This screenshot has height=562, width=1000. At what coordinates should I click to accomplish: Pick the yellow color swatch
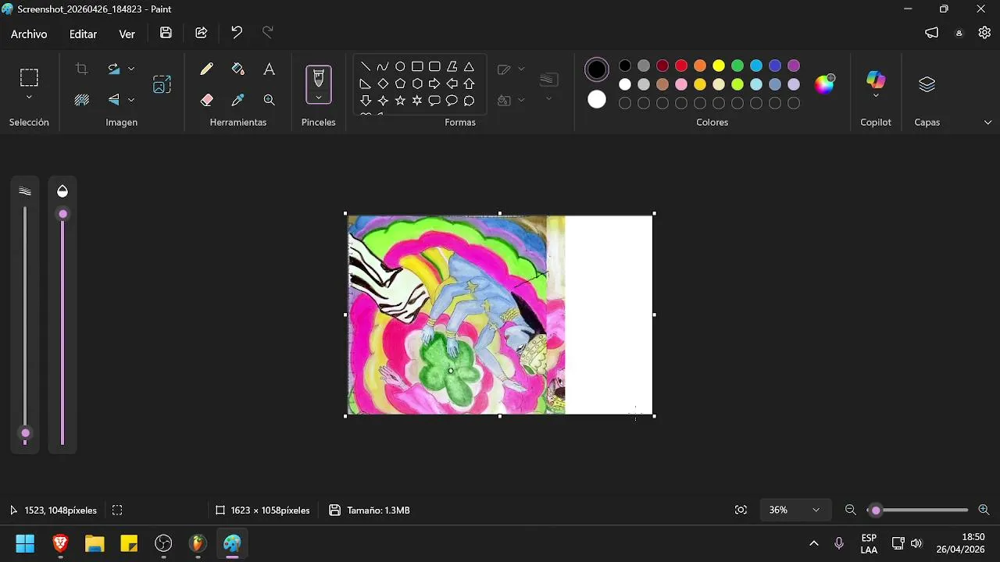click(719, 66)
